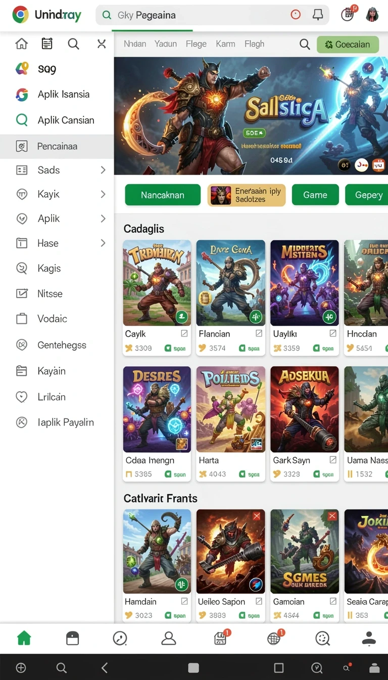Image resolution: width=388 pixels, height=680 pixels.
Task: Click the green Game button
Action: click(315, 195)
